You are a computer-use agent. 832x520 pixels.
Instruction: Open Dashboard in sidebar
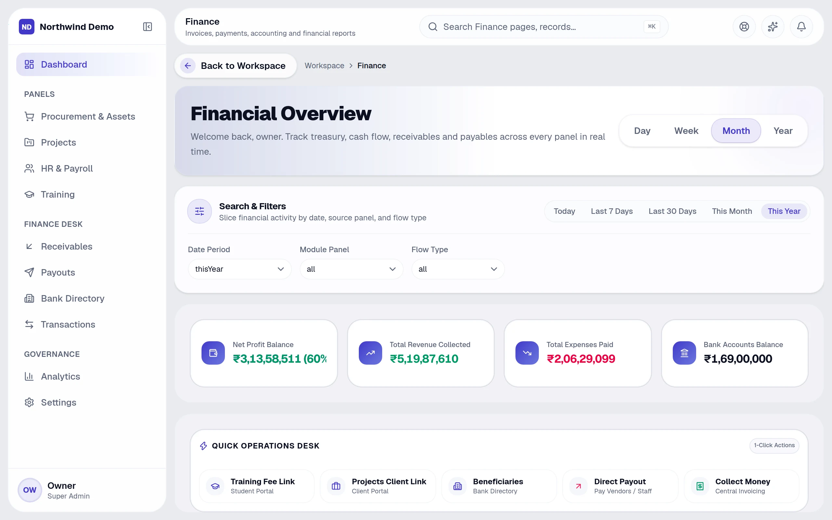click(x=87, y=64)
